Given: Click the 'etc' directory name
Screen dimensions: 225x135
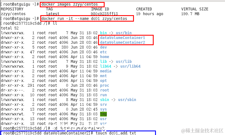Looking at the screenshot, I should tap(103, 52).
